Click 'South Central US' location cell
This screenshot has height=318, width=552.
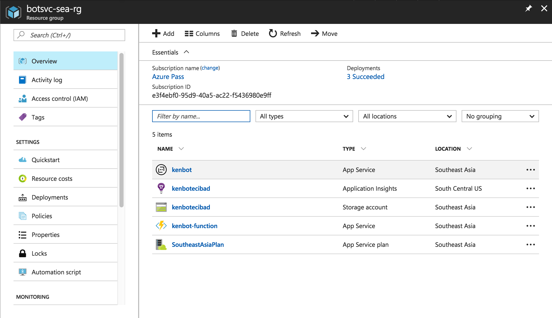(x=458, y=188)
